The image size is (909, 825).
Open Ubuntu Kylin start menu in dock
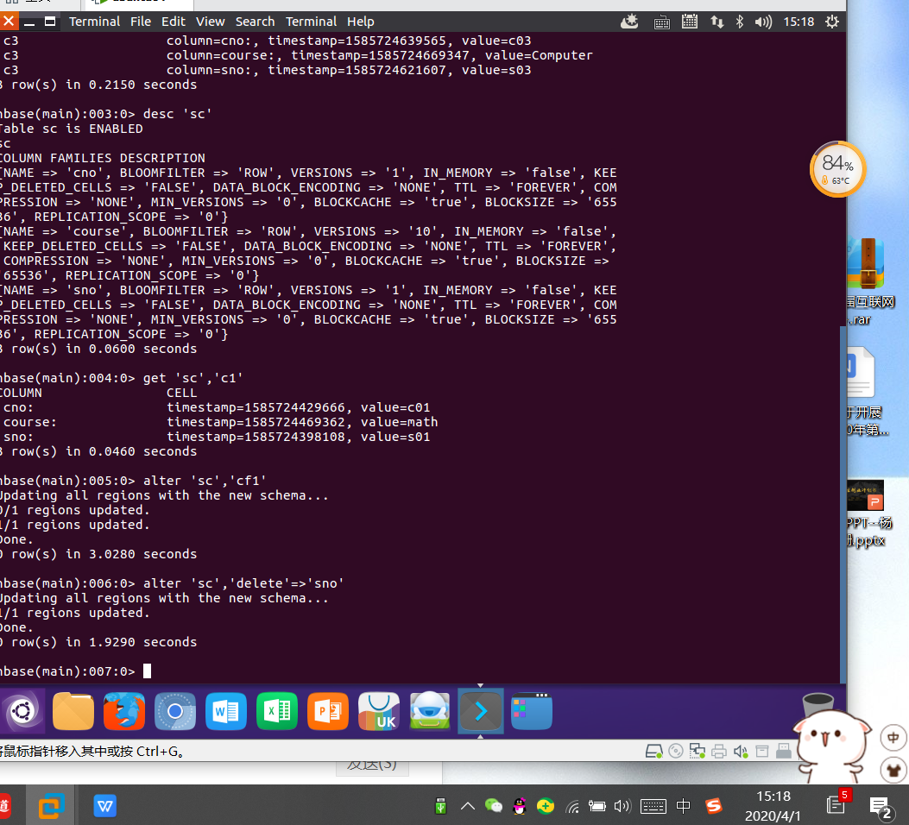click(x=22, y=710)
